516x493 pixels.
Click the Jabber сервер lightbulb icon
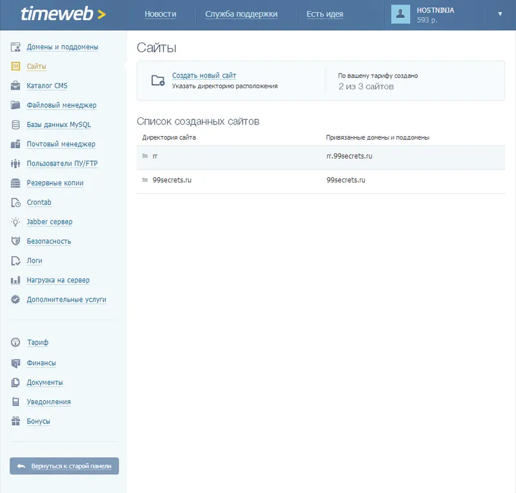click(x=15, y=222)
